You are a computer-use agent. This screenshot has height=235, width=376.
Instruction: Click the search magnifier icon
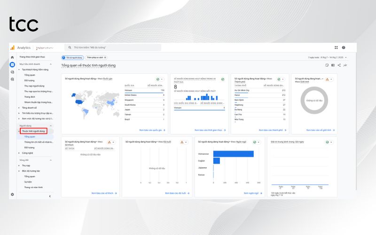coord(70,47)
